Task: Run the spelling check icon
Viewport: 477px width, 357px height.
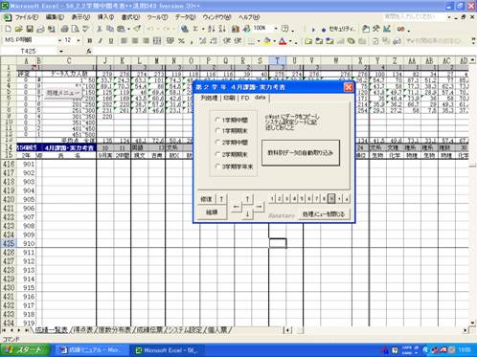Action: [x=85, y=29]
